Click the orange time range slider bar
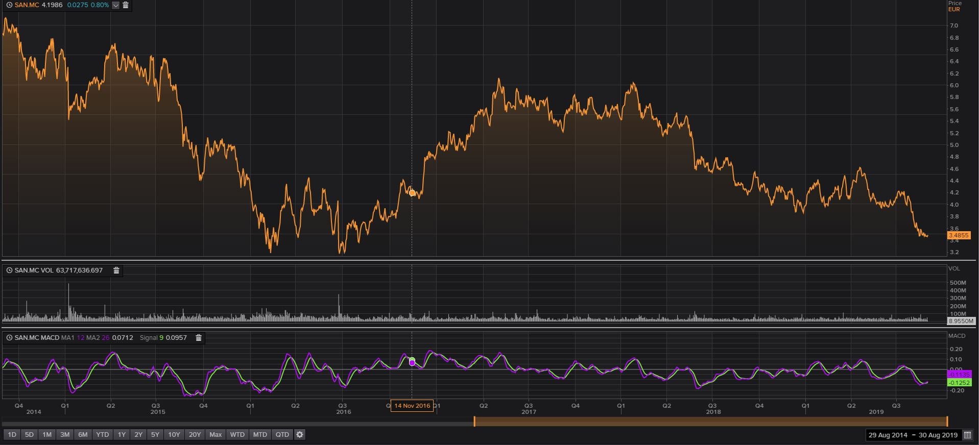The height and width of the screenshot is (445, 979). click(x=710, y=422)
